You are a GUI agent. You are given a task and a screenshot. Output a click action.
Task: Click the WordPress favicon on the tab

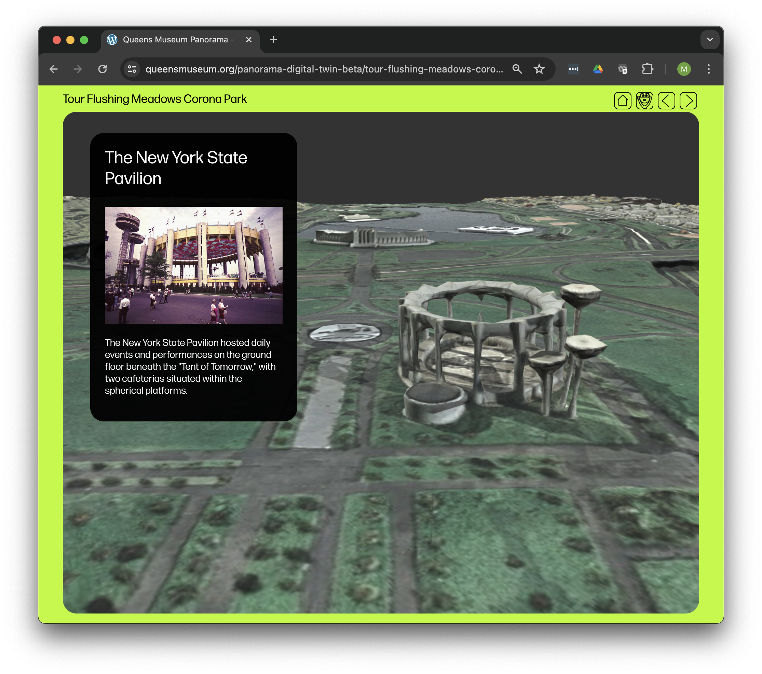[112, 40]
